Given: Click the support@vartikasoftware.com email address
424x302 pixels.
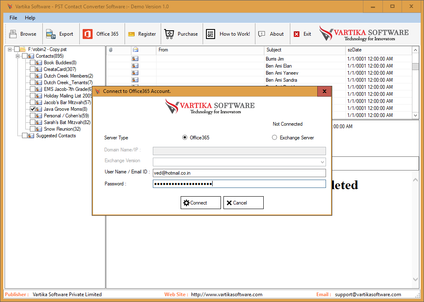Looking at the screenshot, I should pyautogui.click(x=368, y=295).
